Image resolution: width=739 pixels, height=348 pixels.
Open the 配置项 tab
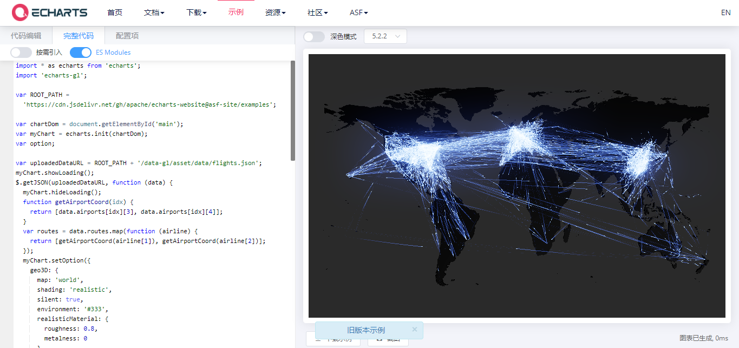click(x=126, y=35)
